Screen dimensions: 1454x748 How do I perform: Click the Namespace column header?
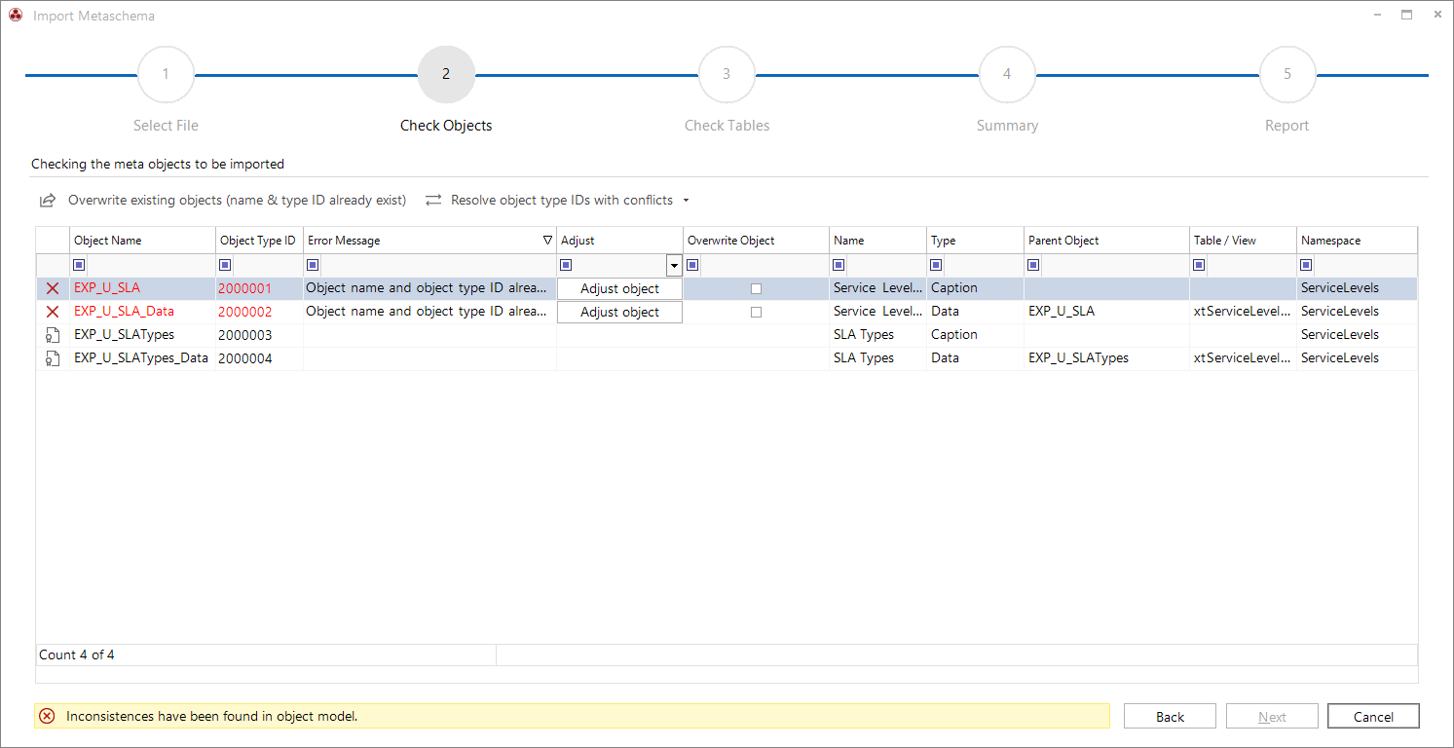[1358, 241]
